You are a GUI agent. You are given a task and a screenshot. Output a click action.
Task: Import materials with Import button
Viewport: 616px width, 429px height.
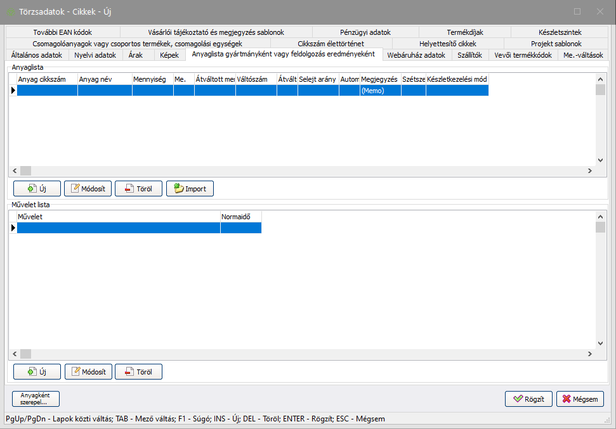click(190, 189)
